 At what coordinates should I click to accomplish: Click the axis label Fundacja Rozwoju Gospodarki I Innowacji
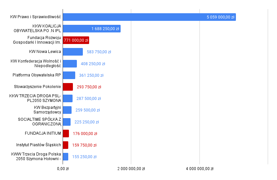(x=37, y=40)
